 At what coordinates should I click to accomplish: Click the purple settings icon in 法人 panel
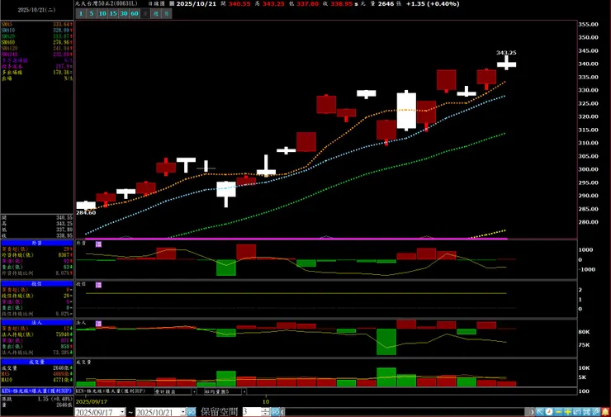click(x=98, y=324)
